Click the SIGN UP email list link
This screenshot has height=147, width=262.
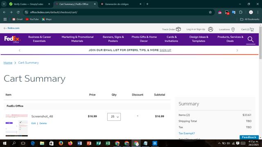click(x=165, y=50)
